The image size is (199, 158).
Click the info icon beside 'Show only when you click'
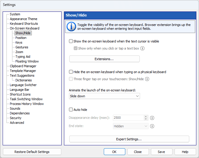pos(142,48)
